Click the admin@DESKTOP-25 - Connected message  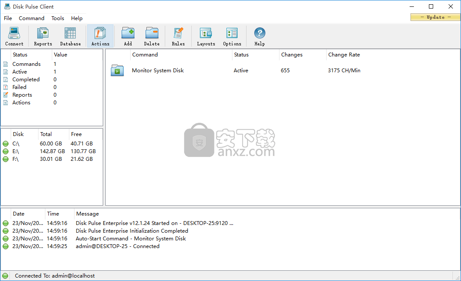pos(118,246)
